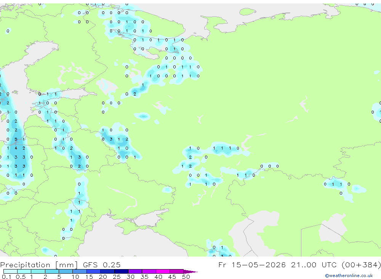Click the legend swatch between 5 and 10
381x279 pixels.
66,271
